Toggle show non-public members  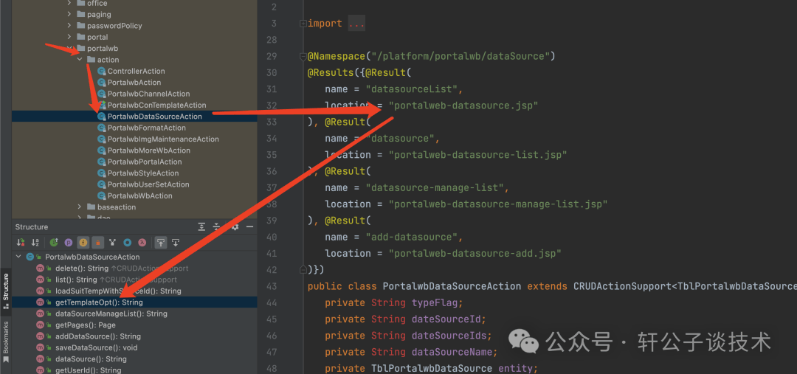[x=97, y=243]
